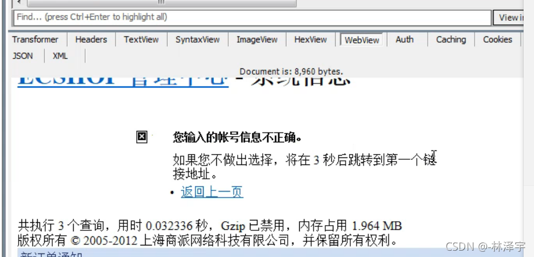534x257 pixels.
Task: Click the left scroll arrow at top
Action: pos(19,2)
